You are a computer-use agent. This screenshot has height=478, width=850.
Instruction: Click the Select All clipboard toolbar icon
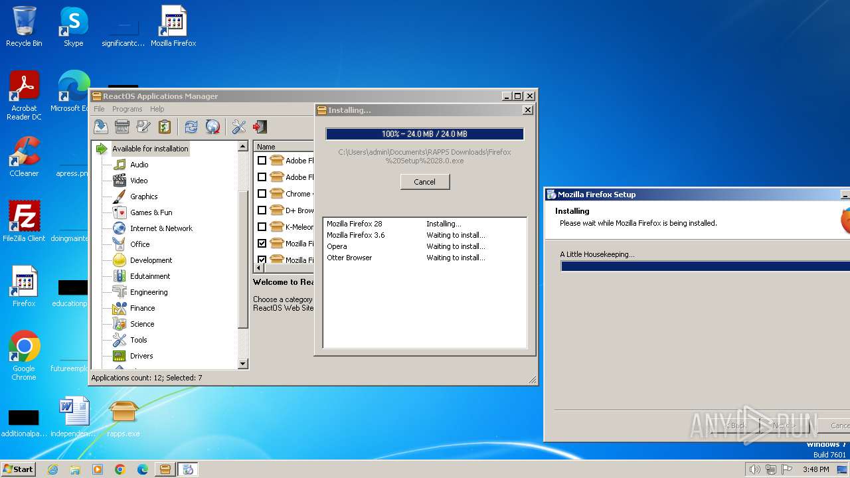coord(165,127)
